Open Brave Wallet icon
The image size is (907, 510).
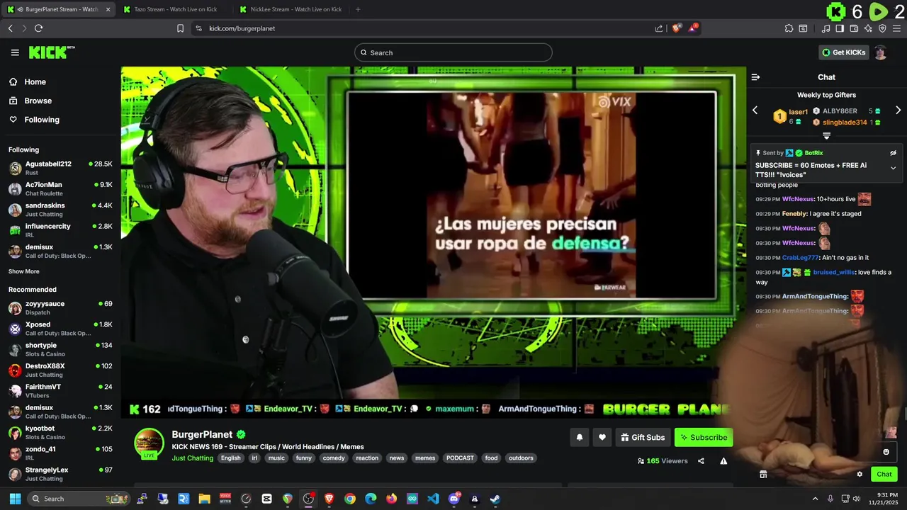point(854,28)
